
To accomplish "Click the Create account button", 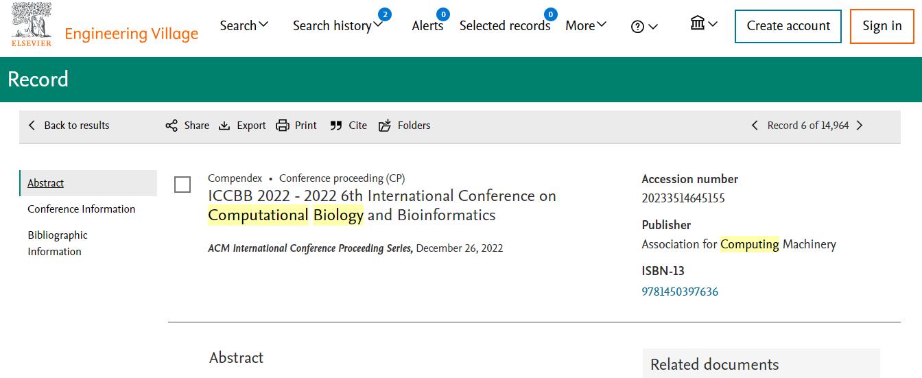I will click(x=788, y=27).
